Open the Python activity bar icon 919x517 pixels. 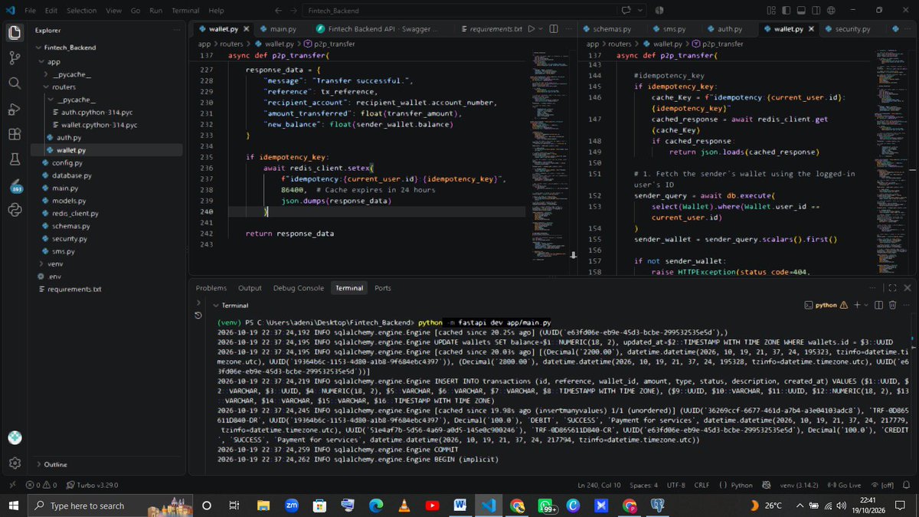tap(14, 210)
